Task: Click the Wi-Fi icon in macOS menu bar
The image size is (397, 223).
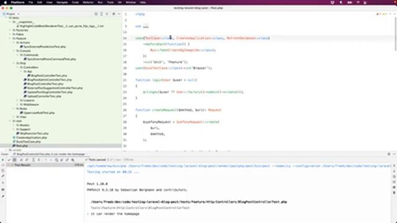Action: (358, 2)
